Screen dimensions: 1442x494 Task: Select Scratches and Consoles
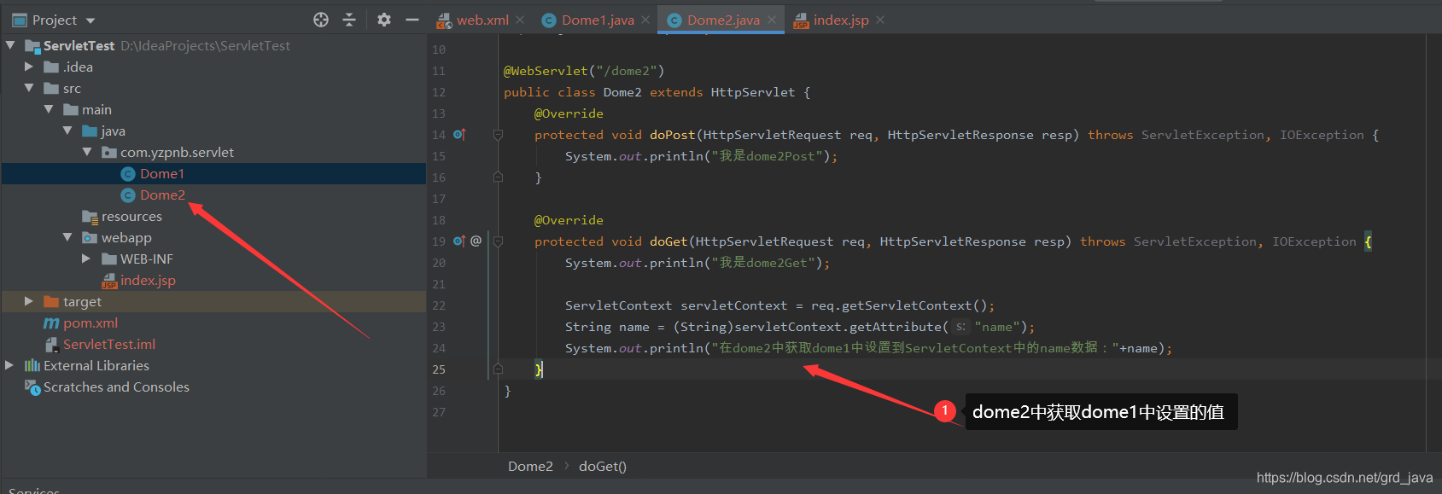point(116,386)
